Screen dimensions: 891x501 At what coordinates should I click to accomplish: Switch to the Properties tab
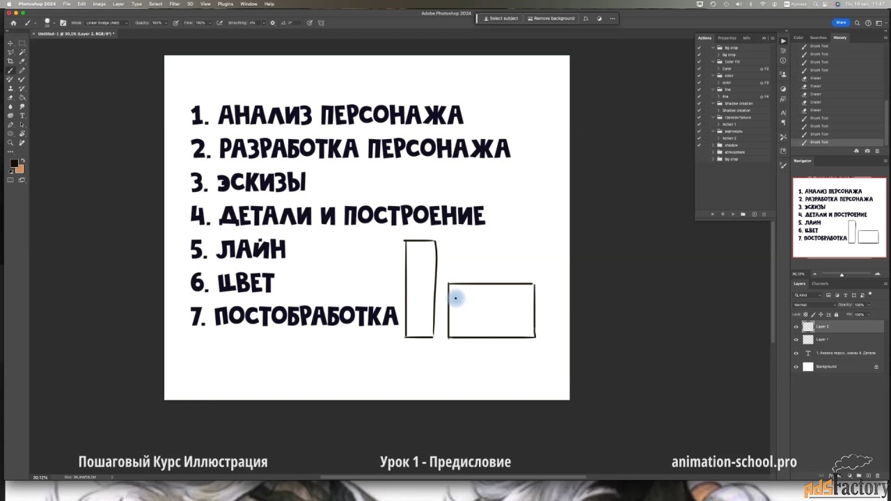[x=727, y=38]
